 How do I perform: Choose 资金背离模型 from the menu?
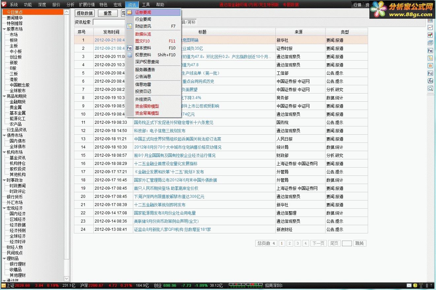click(x=153, y=113)
